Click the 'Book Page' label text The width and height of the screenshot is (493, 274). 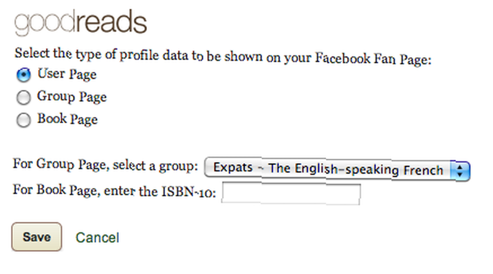click(x=68, y=119)
